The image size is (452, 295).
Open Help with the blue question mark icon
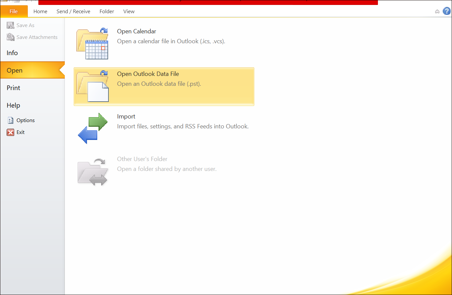click(447, 11)
